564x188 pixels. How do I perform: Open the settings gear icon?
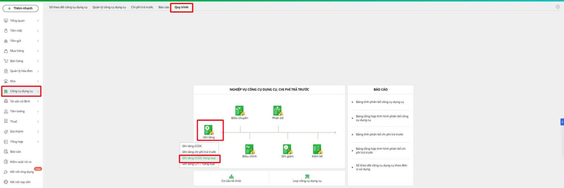(558, 7)
